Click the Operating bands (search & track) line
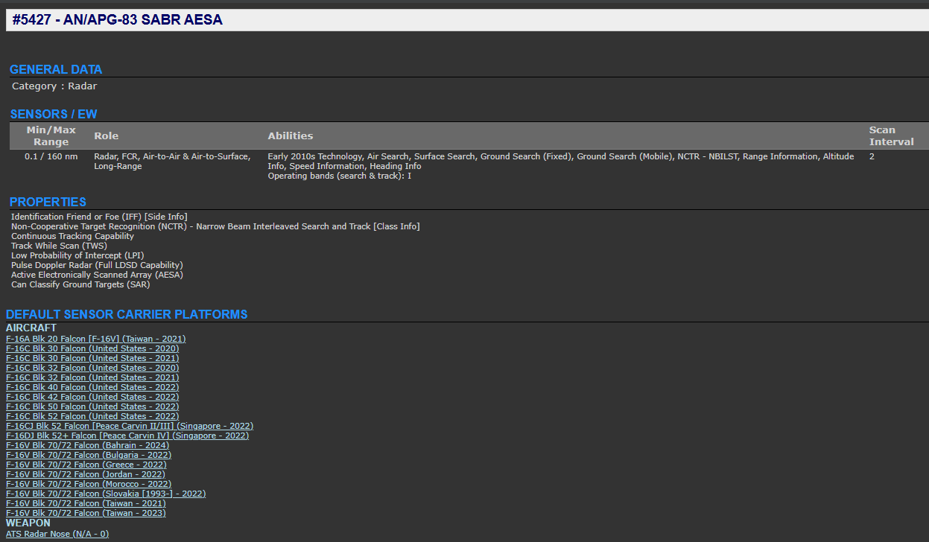Image resolution: width=929 pixels, height=542 pixels. point(340,176)
